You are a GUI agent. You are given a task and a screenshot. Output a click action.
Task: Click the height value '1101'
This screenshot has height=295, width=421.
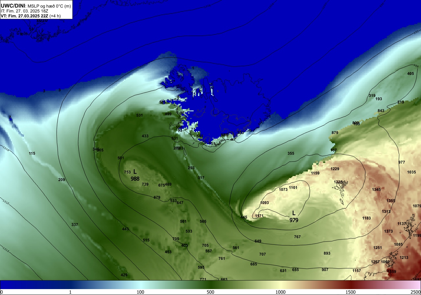coord(293,188)
